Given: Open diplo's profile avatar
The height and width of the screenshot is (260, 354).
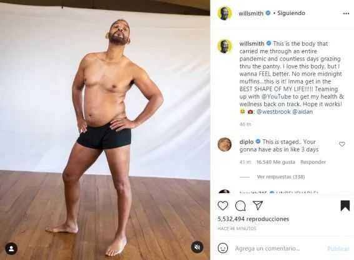Looking at the screenshot, I should point(224,144).
